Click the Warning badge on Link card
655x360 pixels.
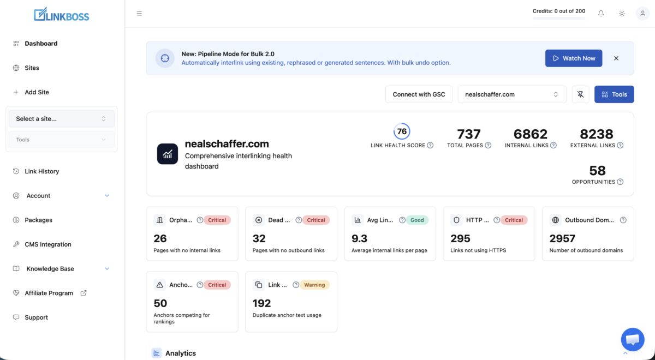click(314, 285)
